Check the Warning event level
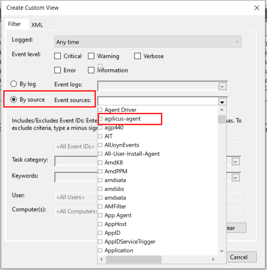The width and height of the screenshot is (267, 270). 91,56
